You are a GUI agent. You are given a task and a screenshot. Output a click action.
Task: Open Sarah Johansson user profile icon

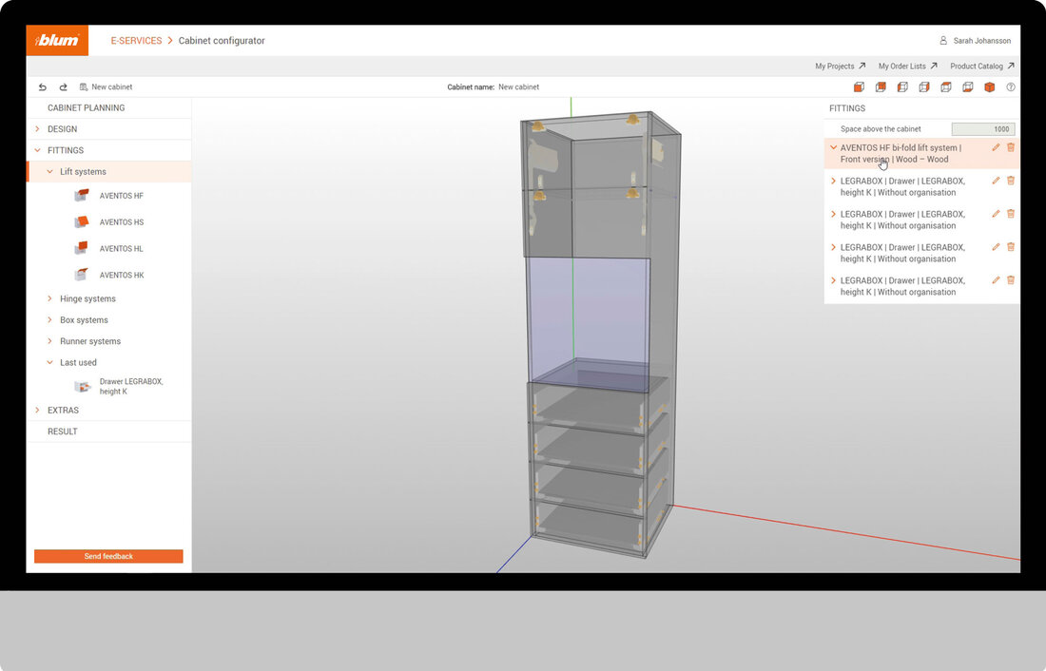(943, 40)
